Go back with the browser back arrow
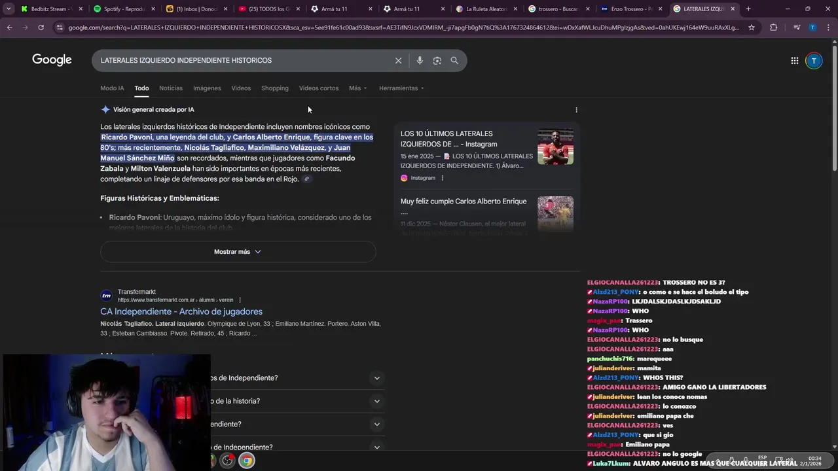Screen dimensions: 838x471 coord(9,27)
